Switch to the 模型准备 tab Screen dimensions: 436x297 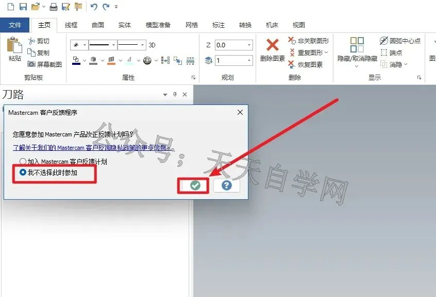coord(158,25)
